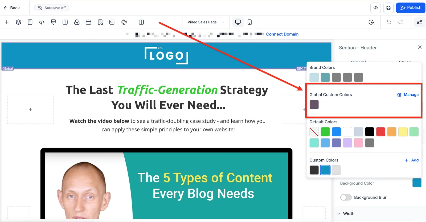The width and height of the screenshot is (426, 222).
Task: Click the text element icon in toolbar
Action: (65, 22)
